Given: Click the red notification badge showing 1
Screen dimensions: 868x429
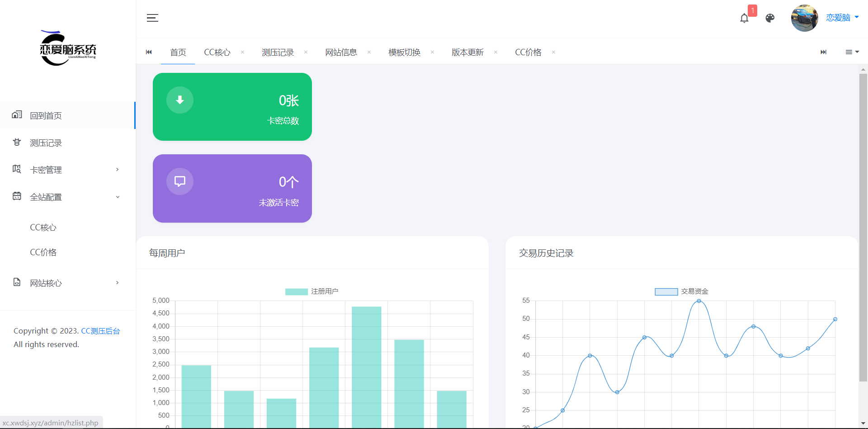Looking at the screenshot, I should pos(752,10).
